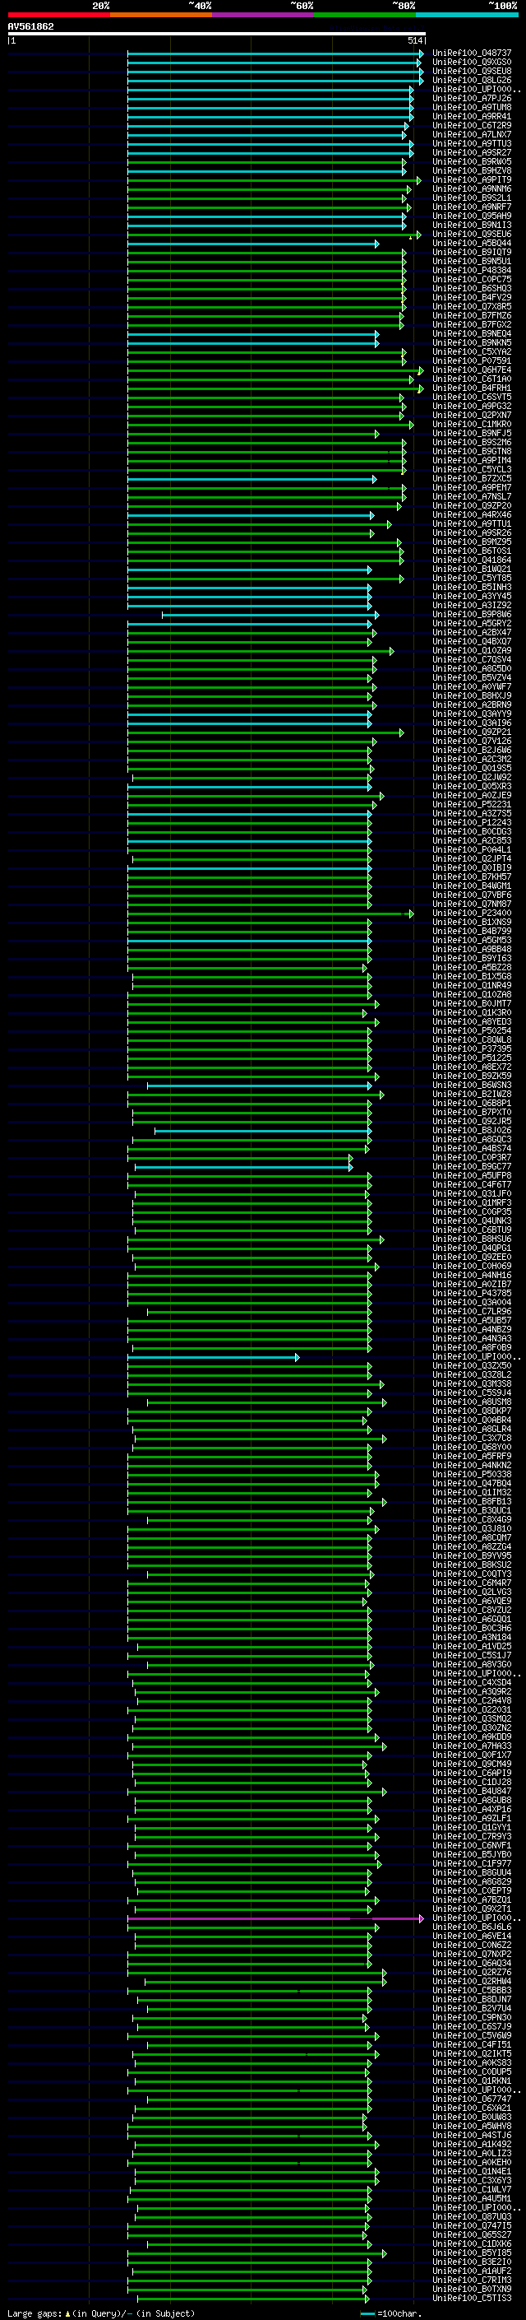The height and width of the screenshot is (2320, 526).
Task: Click the =100char. scale legend
Action: click(390, 2313)
